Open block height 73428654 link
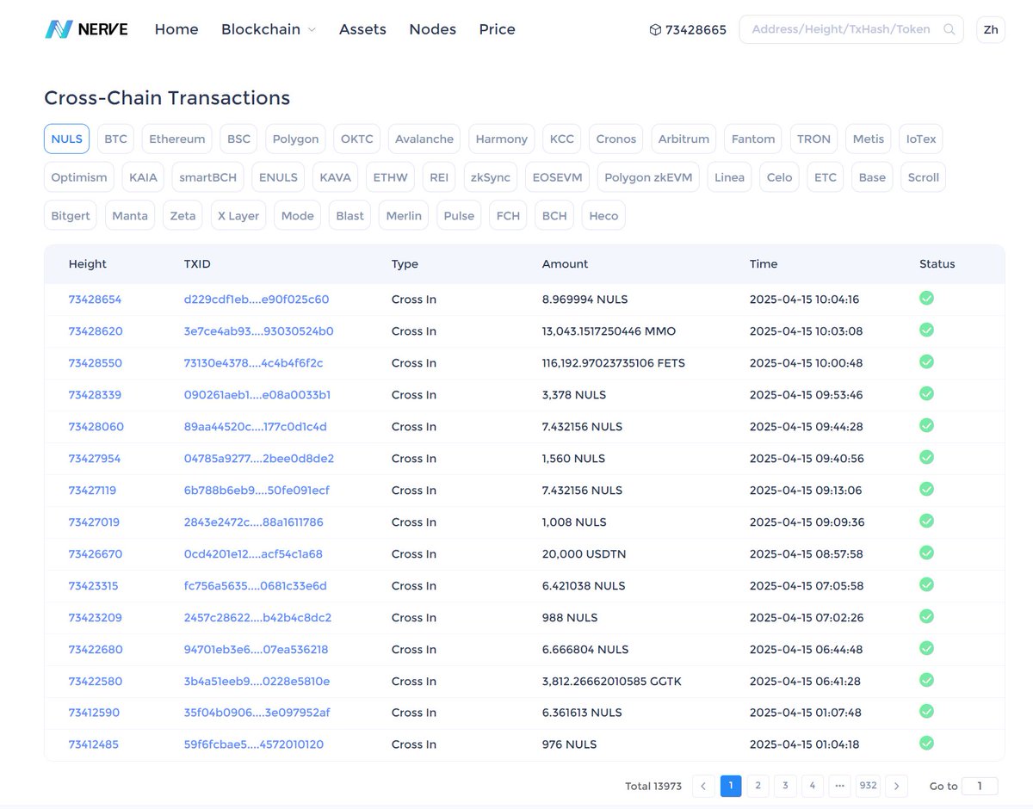Viewport: 1033px width, 809px height. 95,300
